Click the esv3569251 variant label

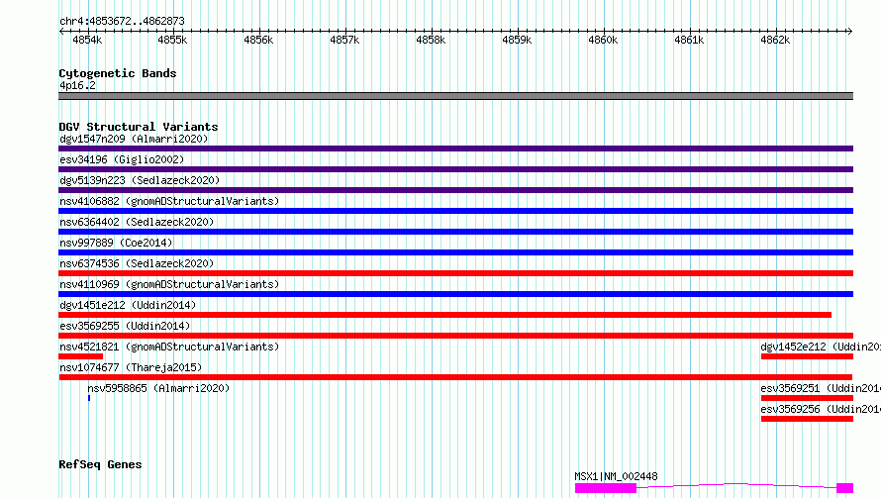pyautogui.click(x=821, y=388)
